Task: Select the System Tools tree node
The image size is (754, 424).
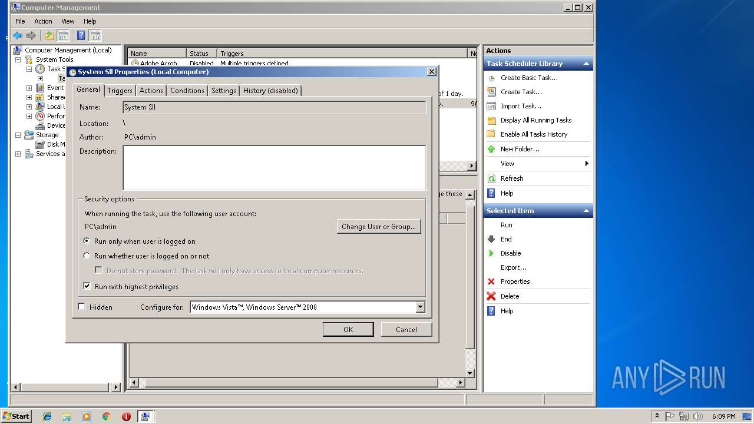Action: point(54,59)
